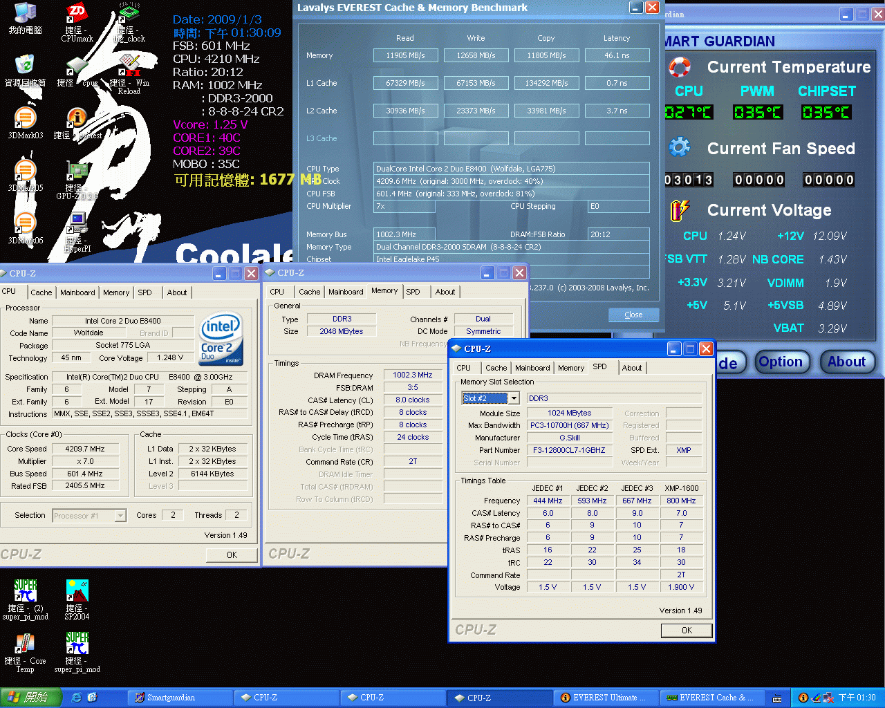Switch to Cache tab in front CPU-Z SPD window
This screenshot has width=885, height=708.
click(496, 368)
